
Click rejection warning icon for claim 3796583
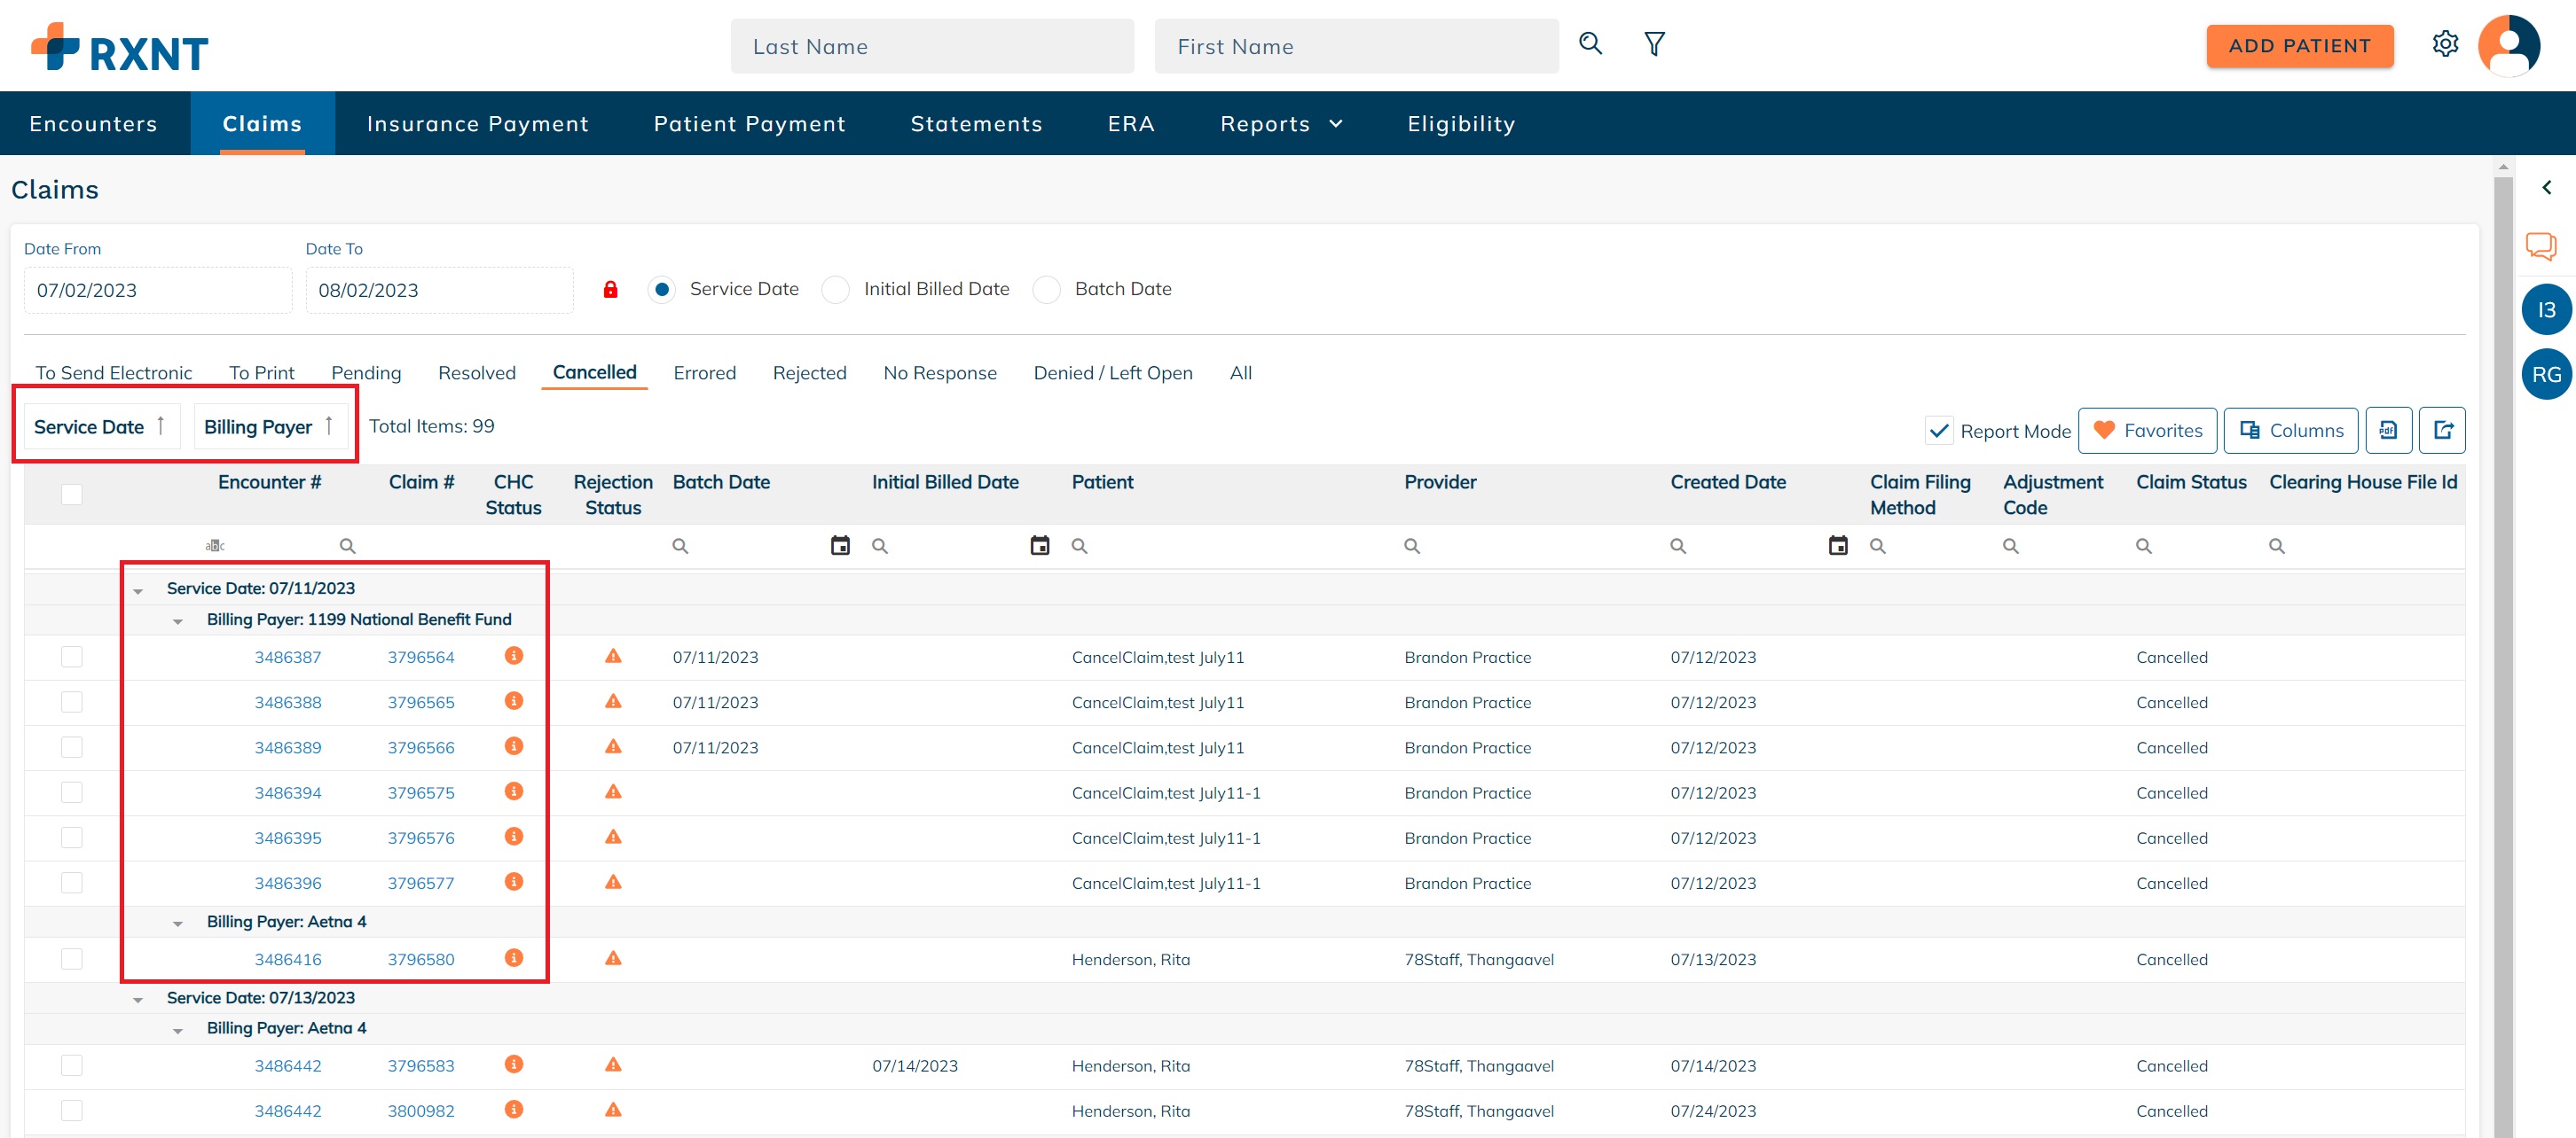[x=613, y=1065]
